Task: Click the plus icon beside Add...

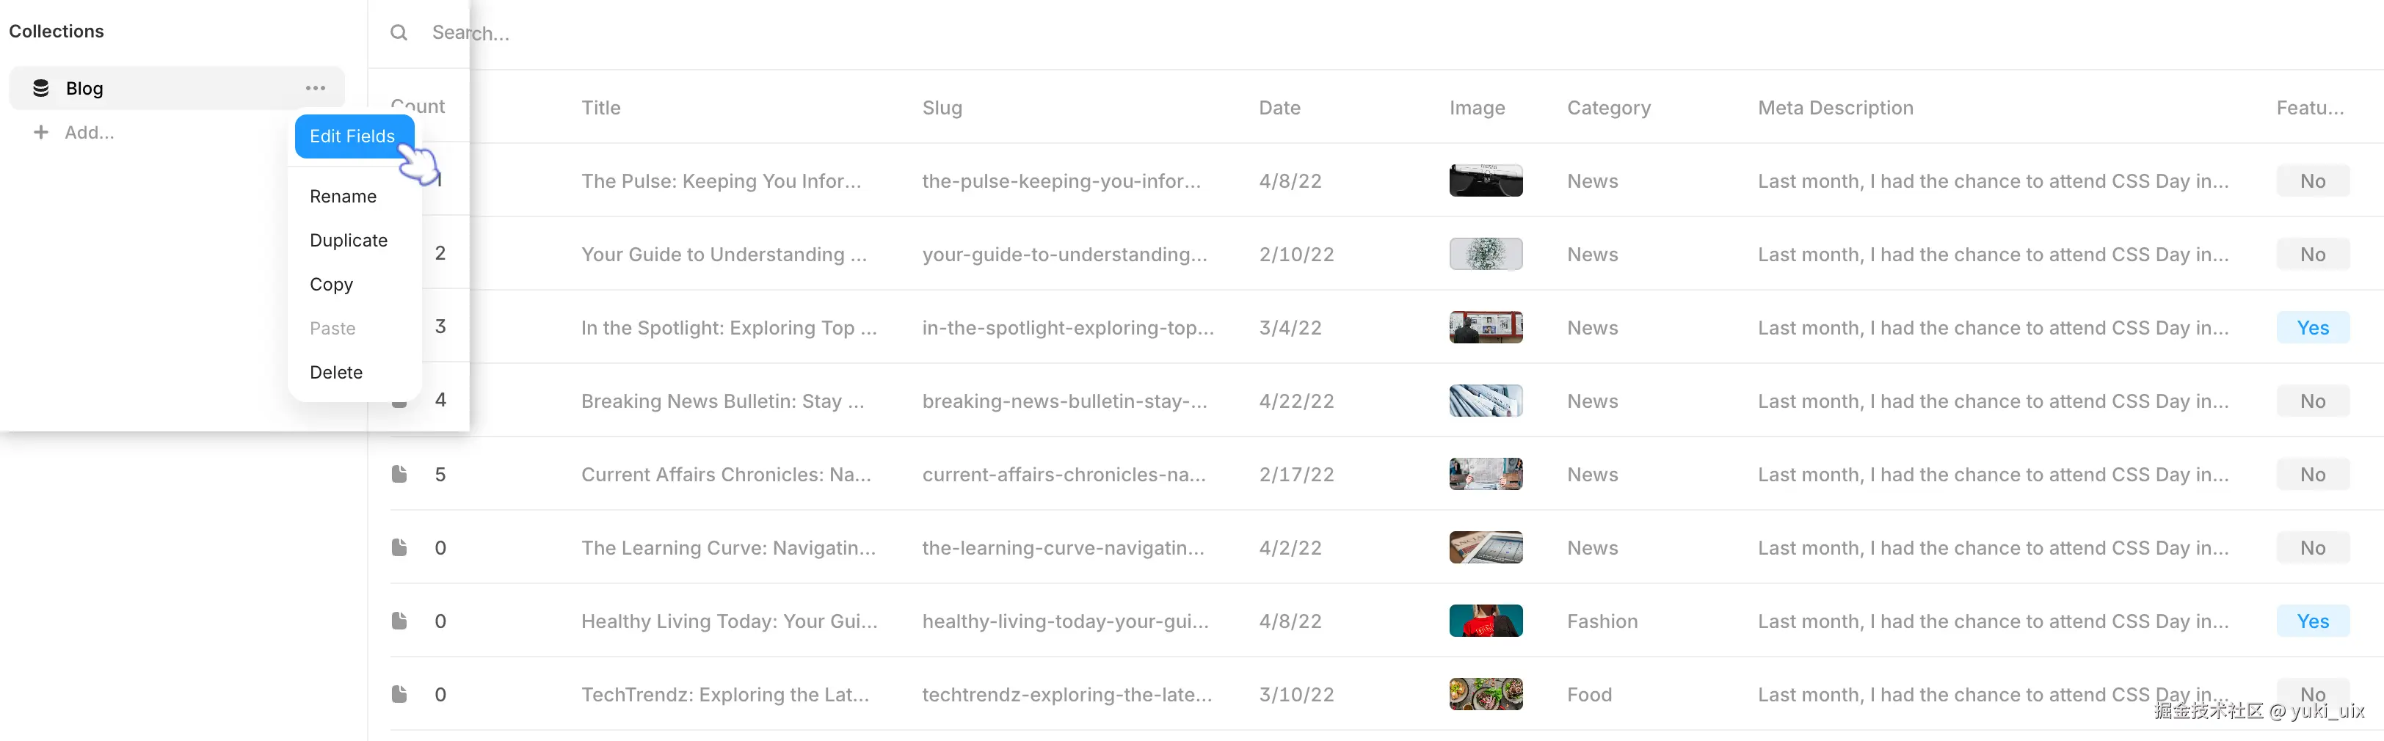Action: coord(40,132)
